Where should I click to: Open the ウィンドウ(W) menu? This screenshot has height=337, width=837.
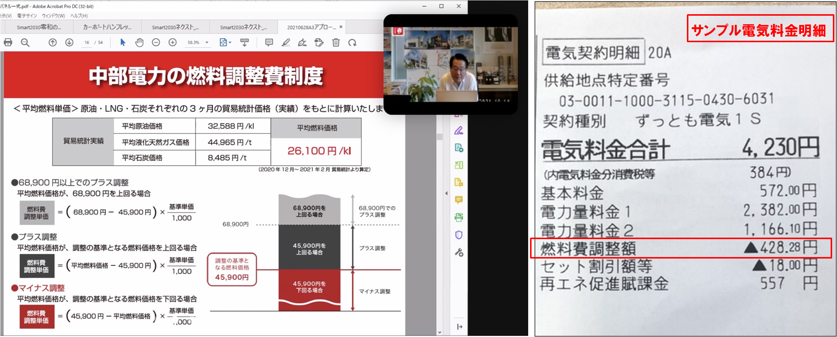click(53, 16)
